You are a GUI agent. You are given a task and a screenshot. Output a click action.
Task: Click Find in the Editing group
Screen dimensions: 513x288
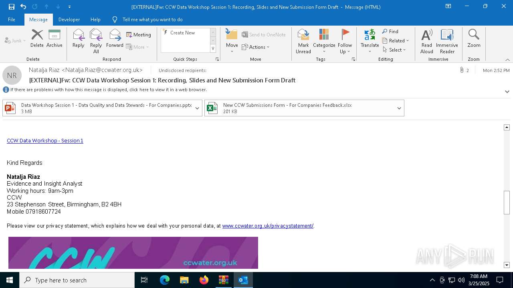[x=390, y=32]
